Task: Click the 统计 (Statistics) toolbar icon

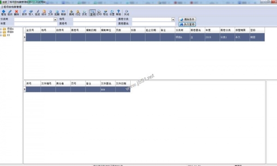Action: click(x=44, y=13)
